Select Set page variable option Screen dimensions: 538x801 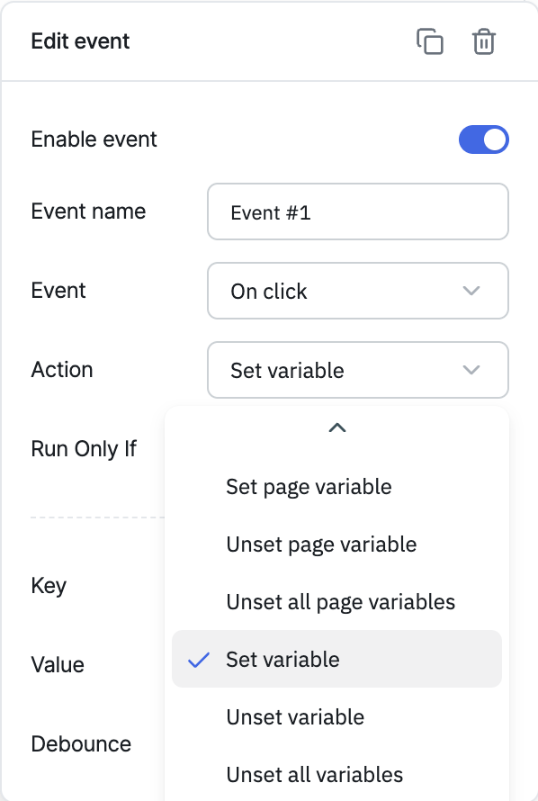336,486
